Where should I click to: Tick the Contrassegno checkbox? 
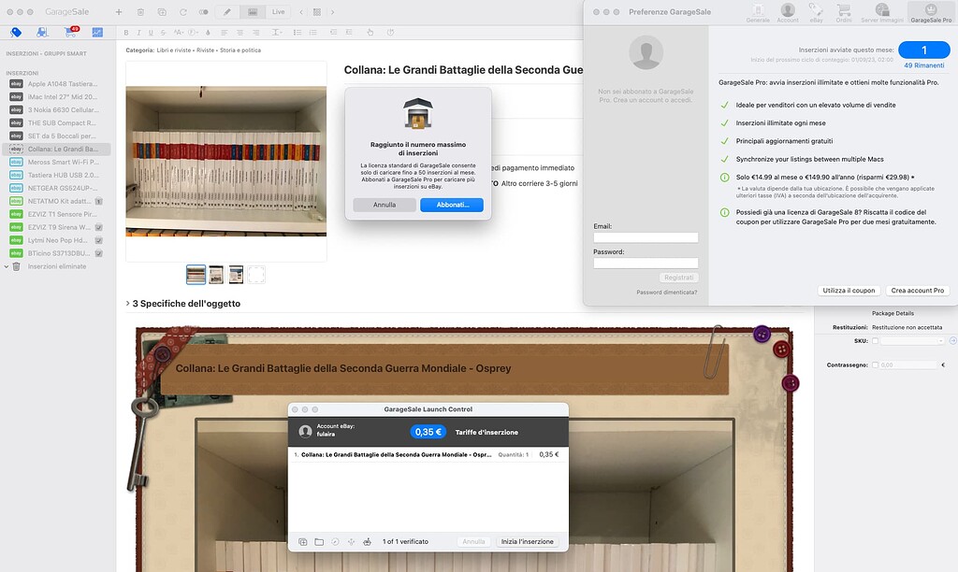pos(875,365)
